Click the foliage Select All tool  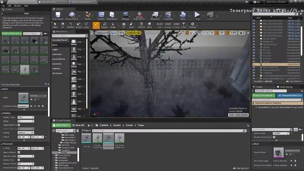[63, 25]
